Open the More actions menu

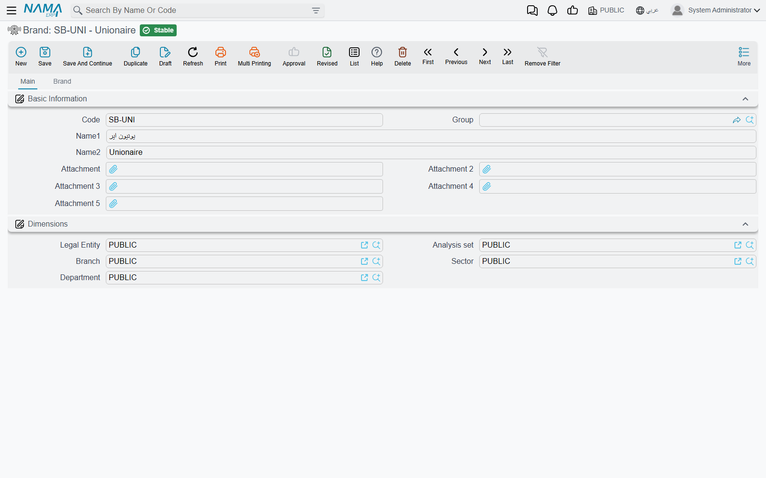(x=744, y=56)
